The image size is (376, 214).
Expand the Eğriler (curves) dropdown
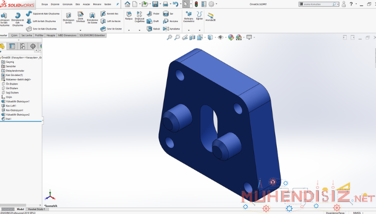pos(199,30)
